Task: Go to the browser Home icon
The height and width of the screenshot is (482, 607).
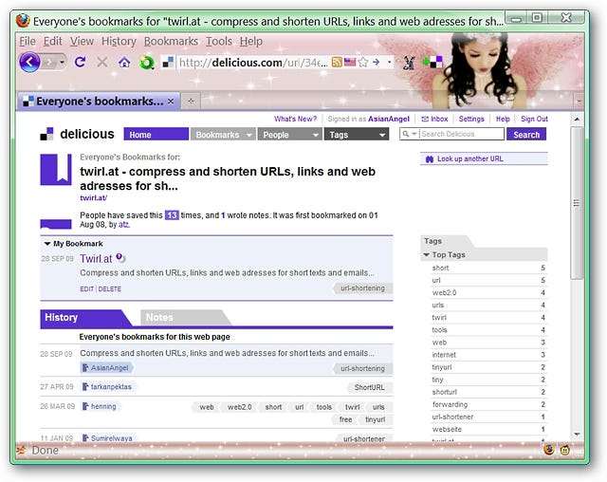Action: (x=124, y=63)
